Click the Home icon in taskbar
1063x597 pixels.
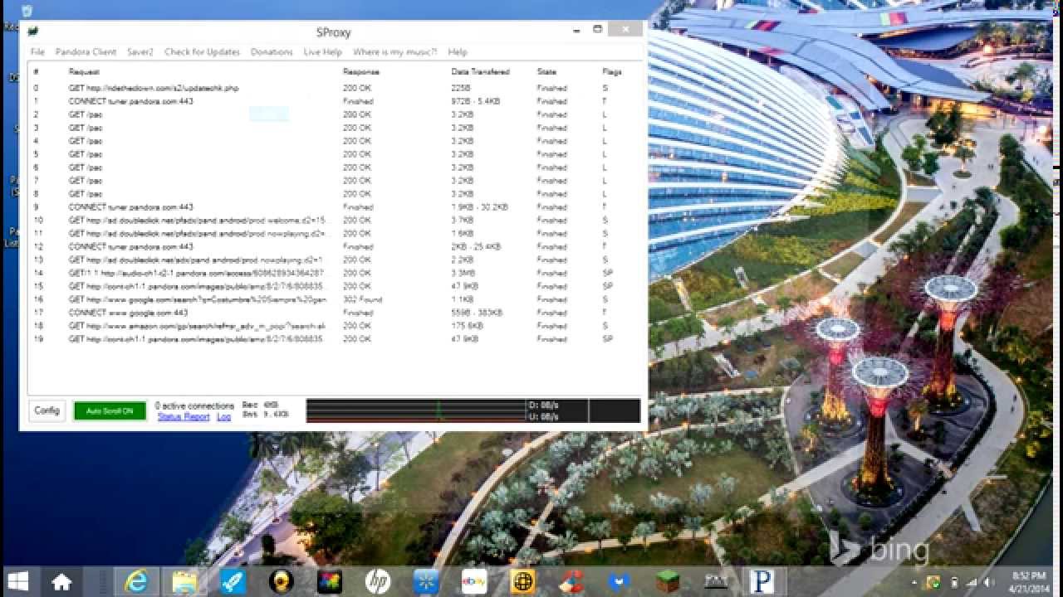(x=61, y=582)
